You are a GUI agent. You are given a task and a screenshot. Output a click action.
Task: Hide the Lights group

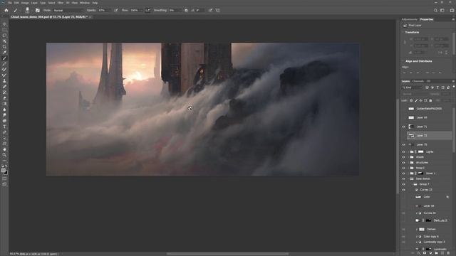click(403, 151)
